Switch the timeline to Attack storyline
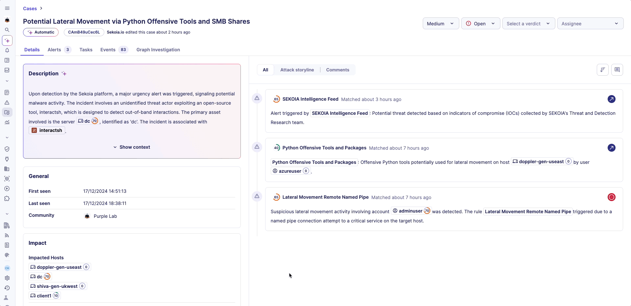The image size is (631, 306). (297, 70)
